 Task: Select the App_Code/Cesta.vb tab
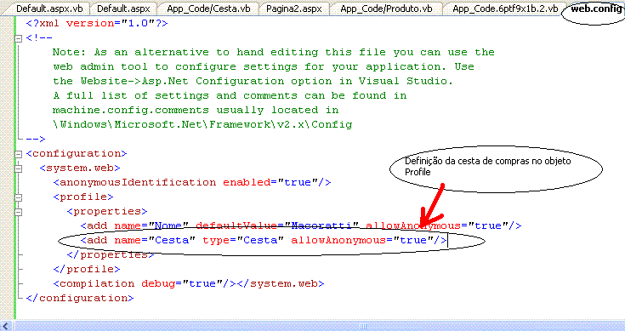(208, 9)
